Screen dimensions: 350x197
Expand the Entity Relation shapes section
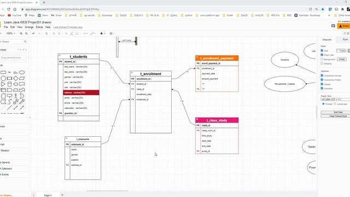(x=5, y=150)
